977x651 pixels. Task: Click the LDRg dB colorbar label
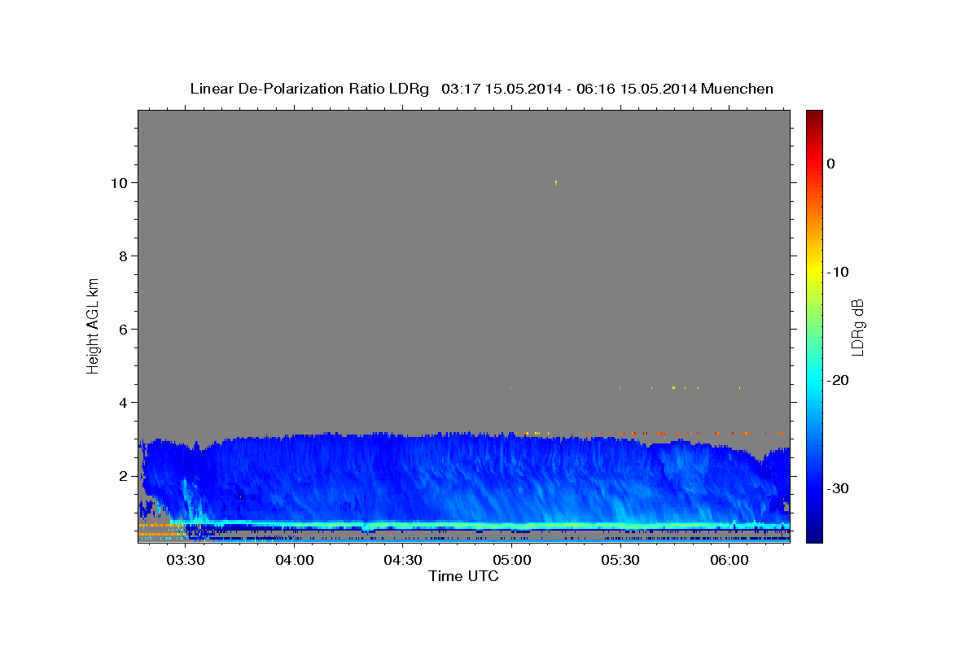857,326
